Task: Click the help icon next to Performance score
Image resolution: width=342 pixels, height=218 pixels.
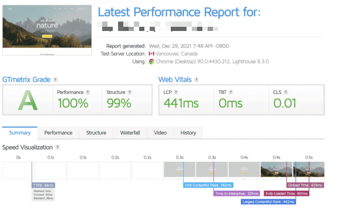Action: (87, 92)
